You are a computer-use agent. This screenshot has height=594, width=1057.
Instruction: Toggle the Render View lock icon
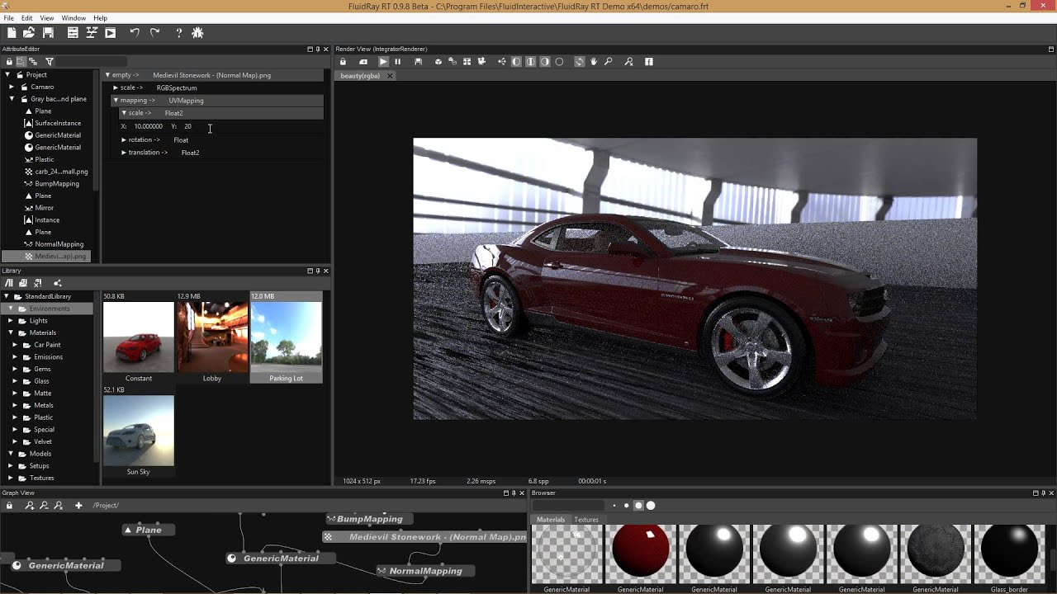tap(343, 62)
